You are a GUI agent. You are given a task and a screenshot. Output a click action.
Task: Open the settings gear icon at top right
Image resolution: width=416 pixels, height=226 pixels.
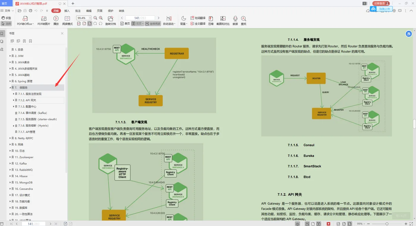click(394, 11)
